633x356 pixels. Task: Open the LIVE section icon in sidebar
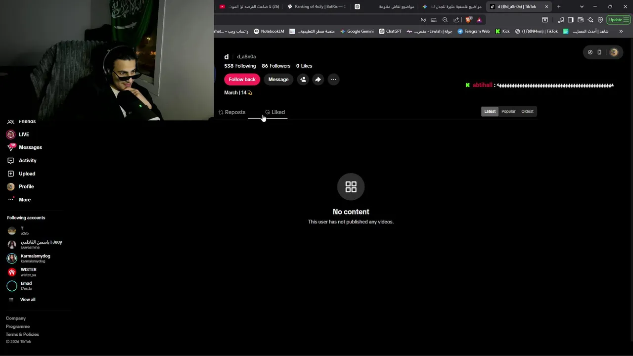pyautogui.click(x=10, y=134)
